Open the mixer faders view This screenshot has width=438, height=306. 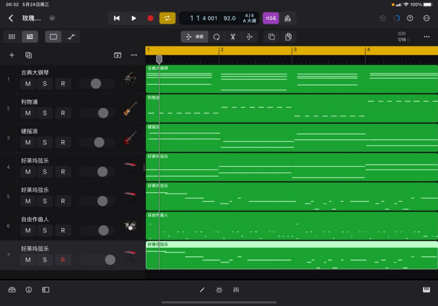(236, 290)
